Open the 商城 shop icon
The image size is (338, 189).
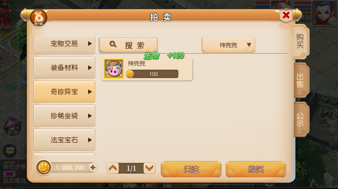(x=39, y=18)
